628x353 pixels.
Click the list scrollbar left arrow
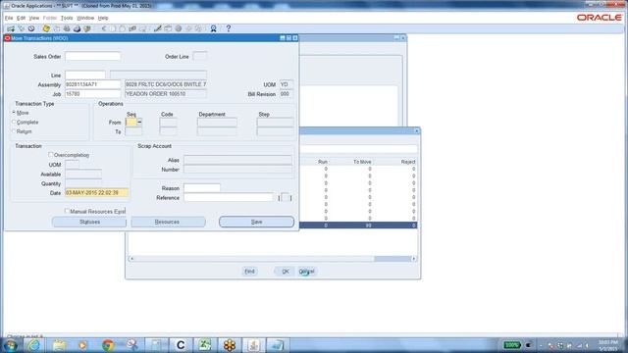131,259
